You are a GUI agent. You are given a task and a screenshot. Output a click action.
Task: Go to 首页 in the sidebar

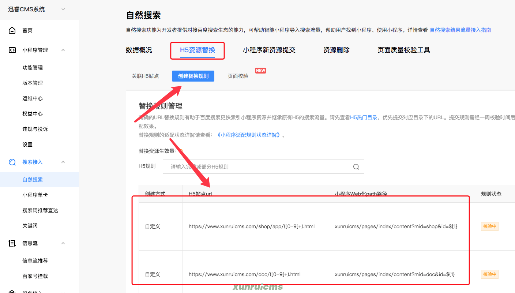[27, 30]
